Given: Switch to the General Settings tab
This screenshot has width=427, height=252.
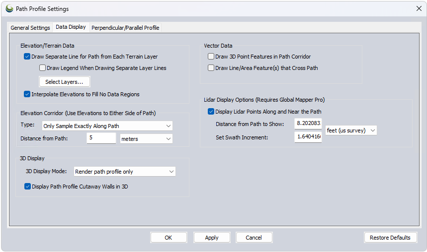Looking at the screenshot, I should (x=30, y=28).
